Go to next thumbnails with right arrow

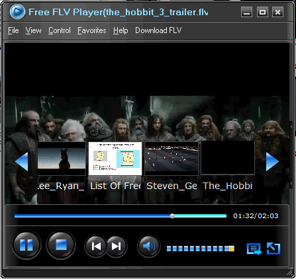(272, 161)
